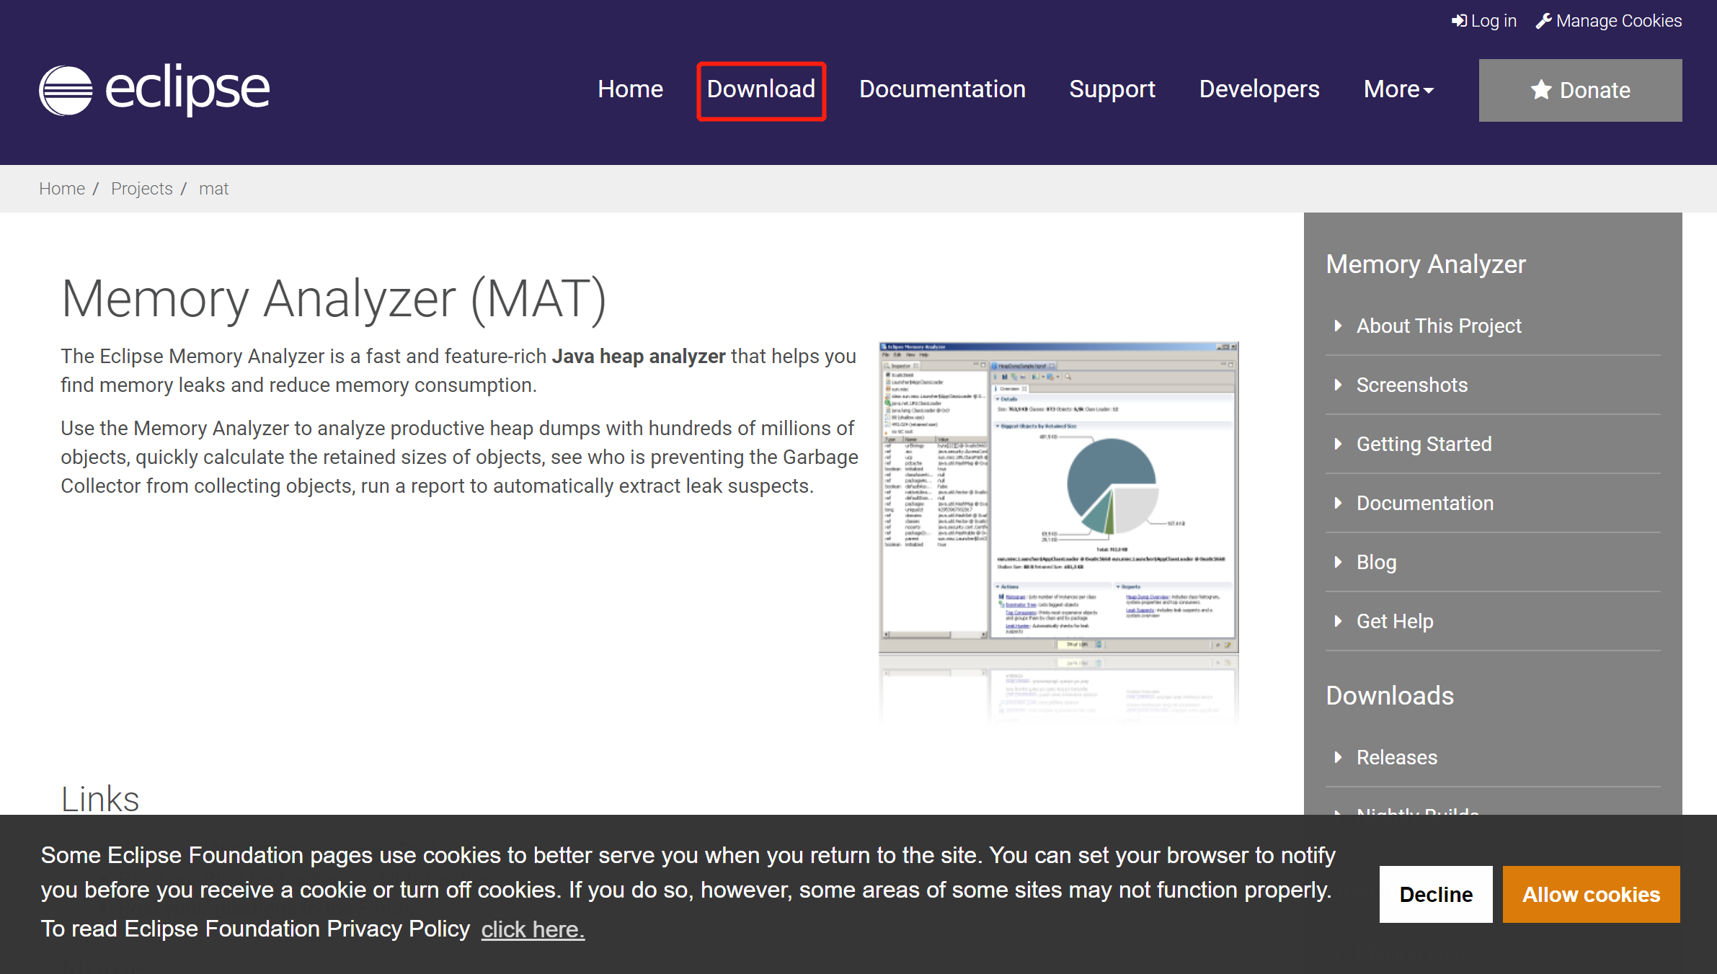
Task: Click the arrow beside Releases
Action: [x=1338, y=757]
